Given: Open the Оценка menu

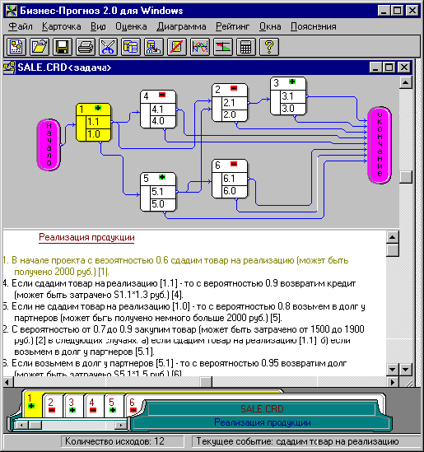Looking at the screenshot, I should pyautogui.click(x=131, y=26).
